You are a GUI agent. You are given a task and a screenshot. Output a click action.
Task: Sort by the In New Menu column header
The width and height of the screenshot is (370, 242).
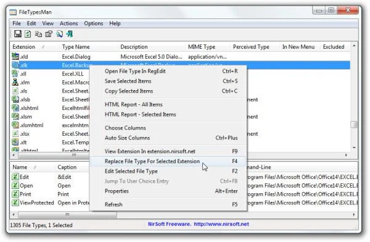coord(300,47)
